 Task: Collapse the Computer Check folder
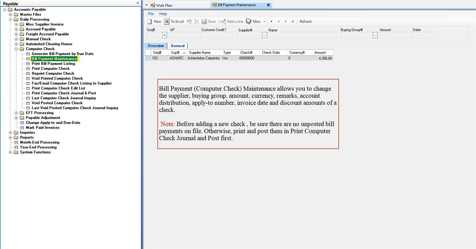(16, 49)
